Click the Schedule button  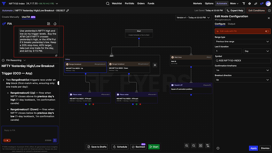tap(120, 147)
